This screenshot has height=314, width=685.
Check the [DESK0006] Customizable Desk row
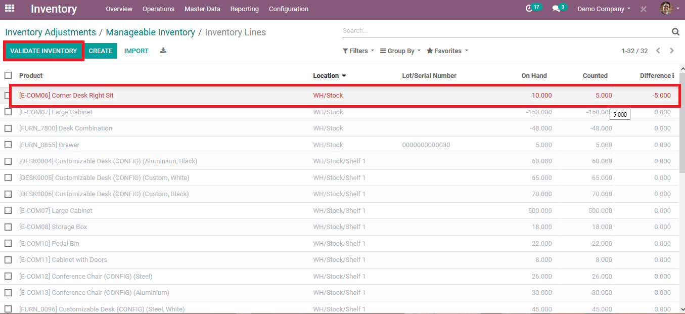[x=8, y=194]
